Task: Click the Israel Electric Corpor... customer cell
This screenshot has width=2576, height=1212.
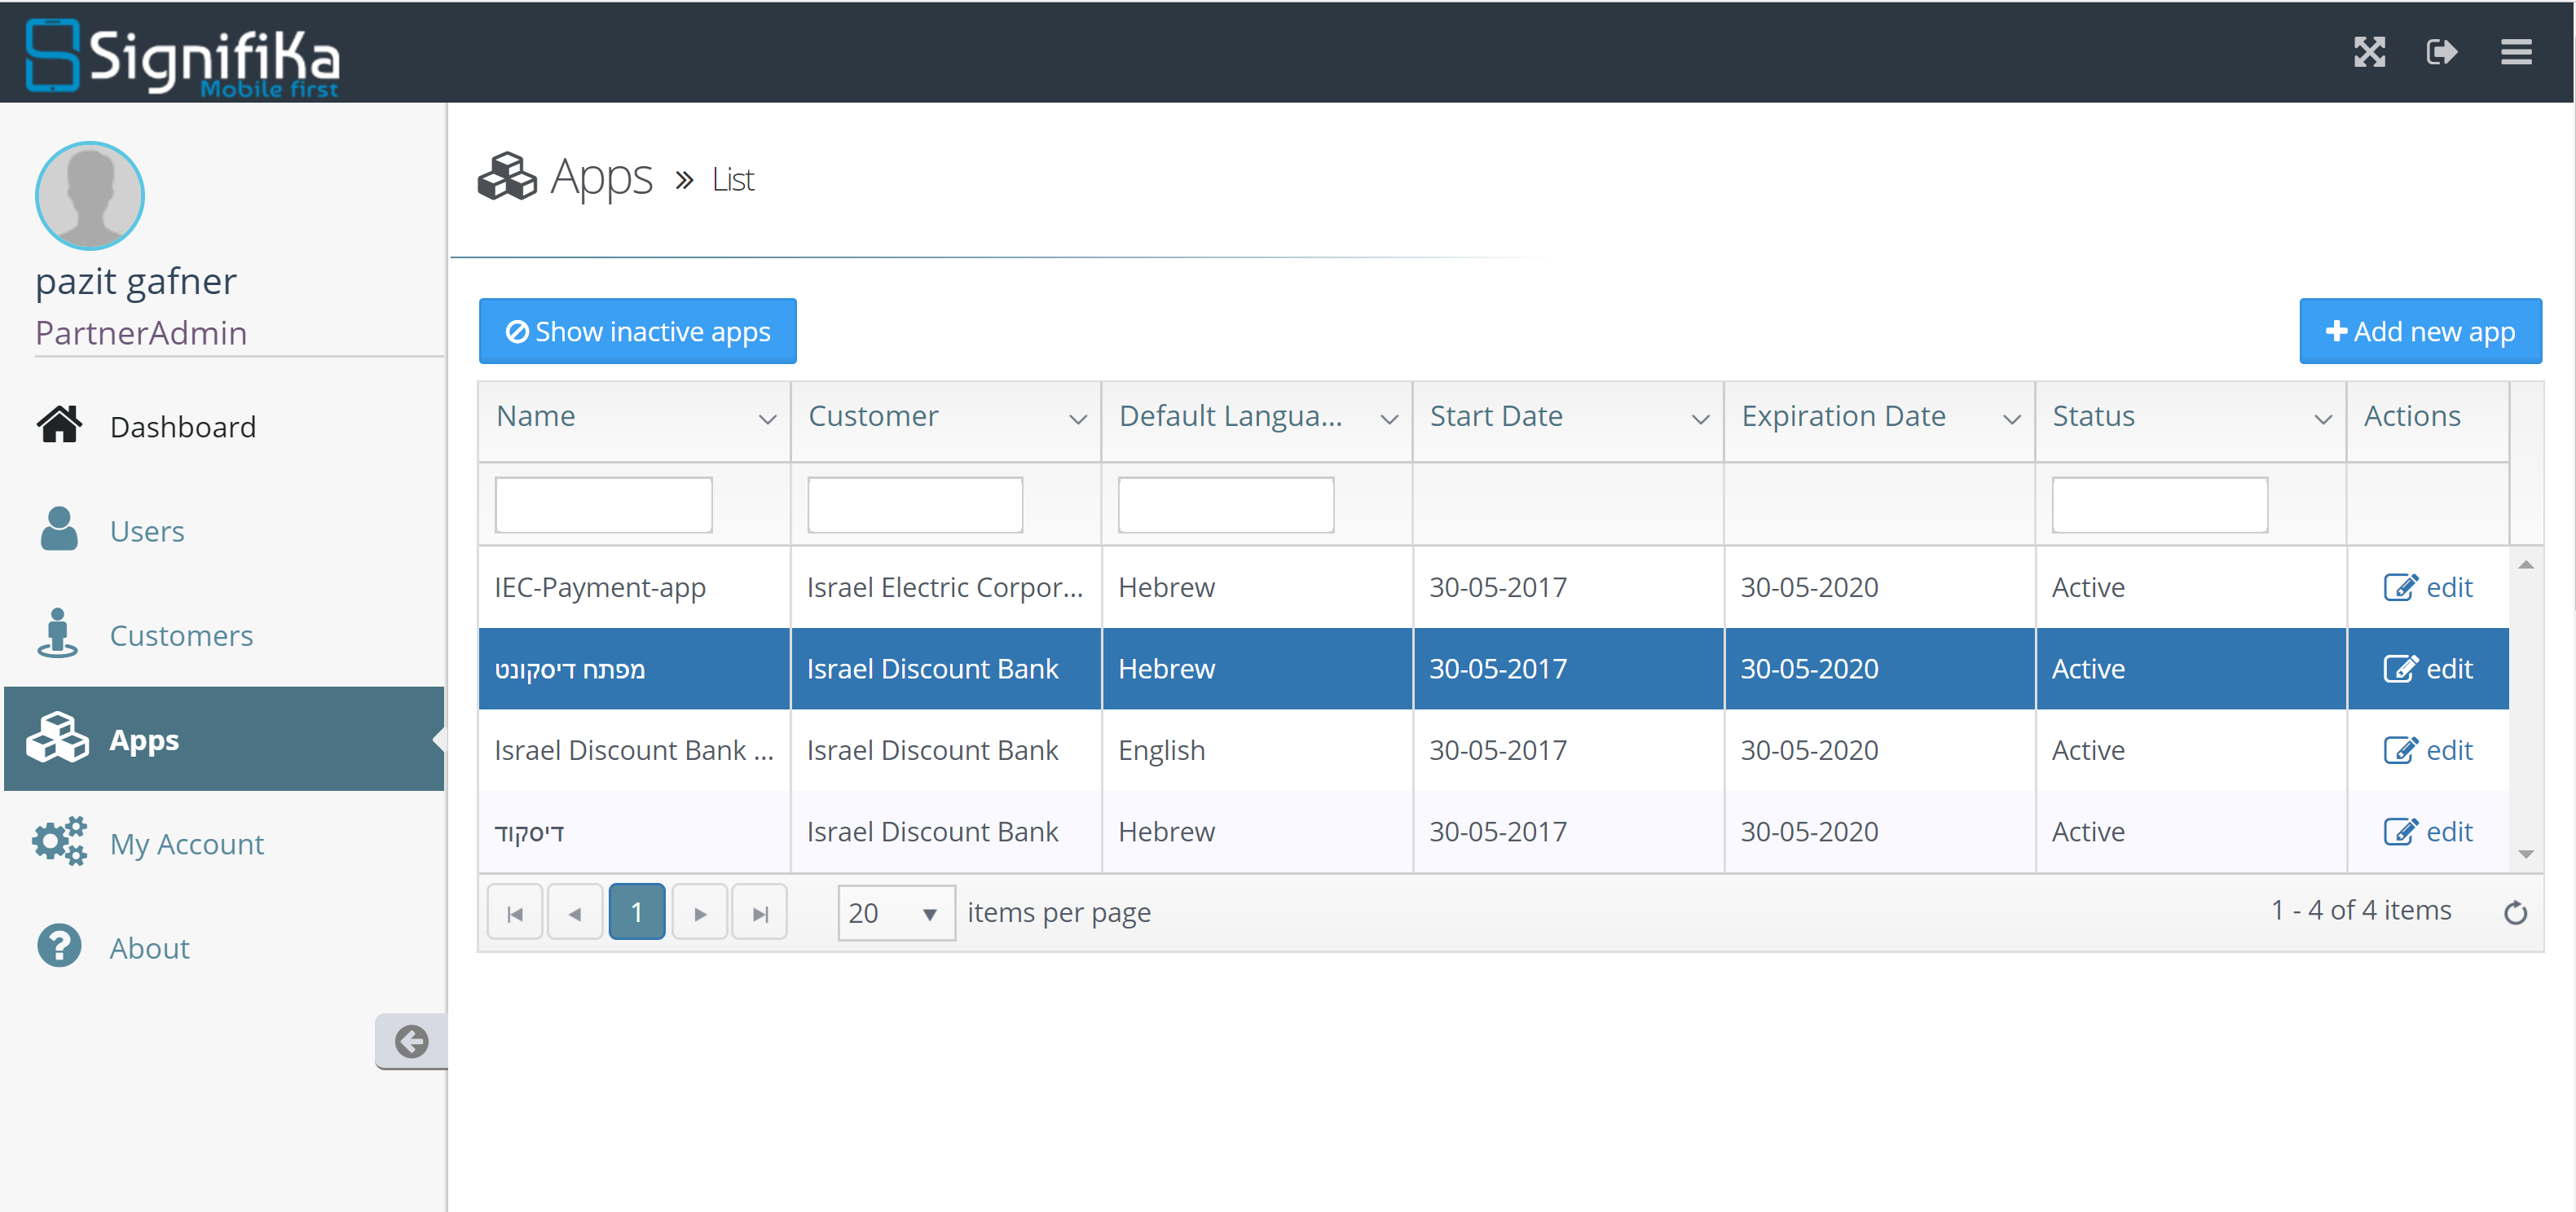Action: 945,587
